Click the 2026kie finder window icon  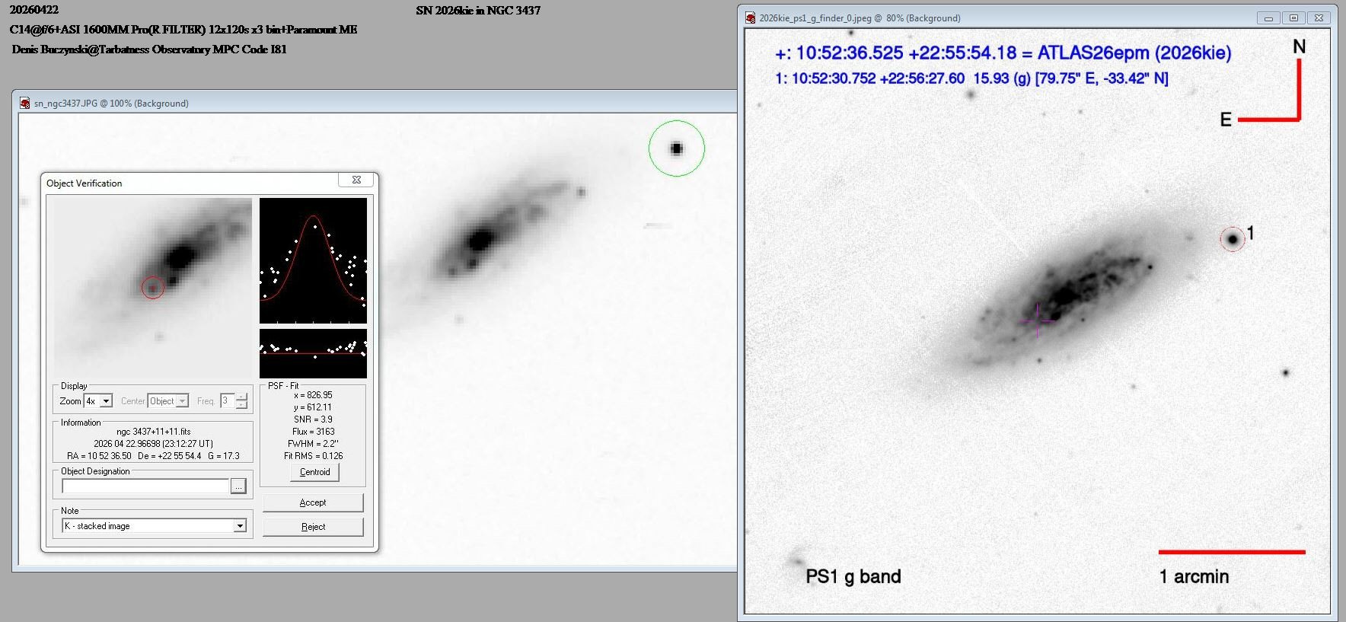coord(751,18)
